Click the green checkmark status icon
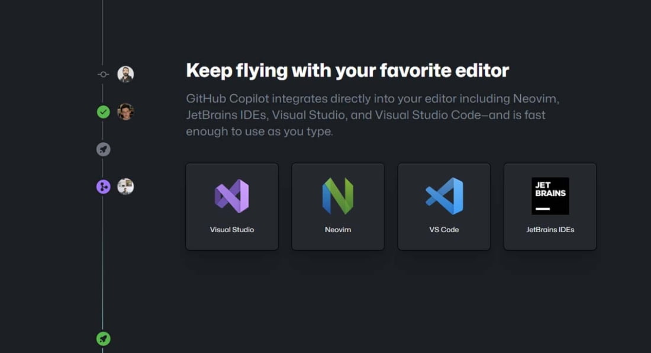 [104, 112]
